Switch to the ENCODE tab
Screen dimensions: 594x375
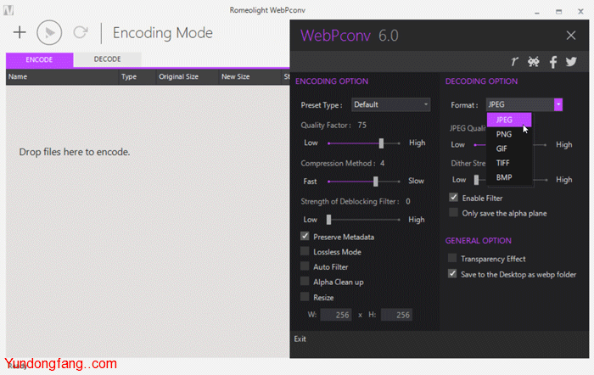pos(39,59)
